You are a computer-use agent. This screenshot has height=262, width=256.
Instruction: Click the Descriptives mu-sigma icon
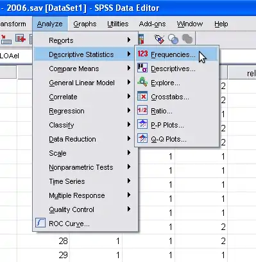point(142,69)
